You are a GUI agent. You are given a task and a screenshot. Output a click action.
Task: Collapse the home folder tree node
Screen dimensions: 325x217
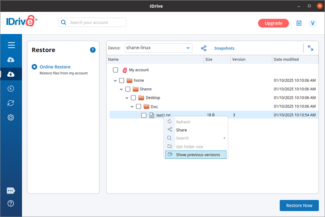click(x=115, y=81)
